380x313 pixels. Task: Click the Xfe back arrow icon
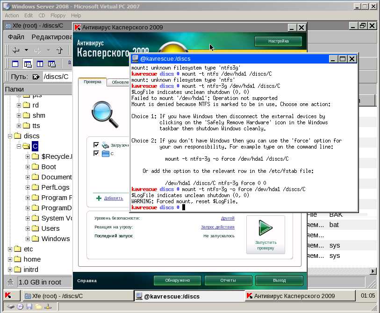[16, 50]
